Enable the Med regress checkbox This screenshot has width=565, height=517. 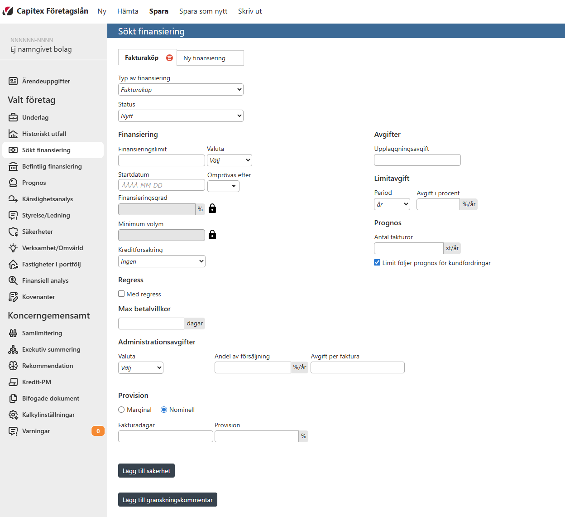point(121,294)
